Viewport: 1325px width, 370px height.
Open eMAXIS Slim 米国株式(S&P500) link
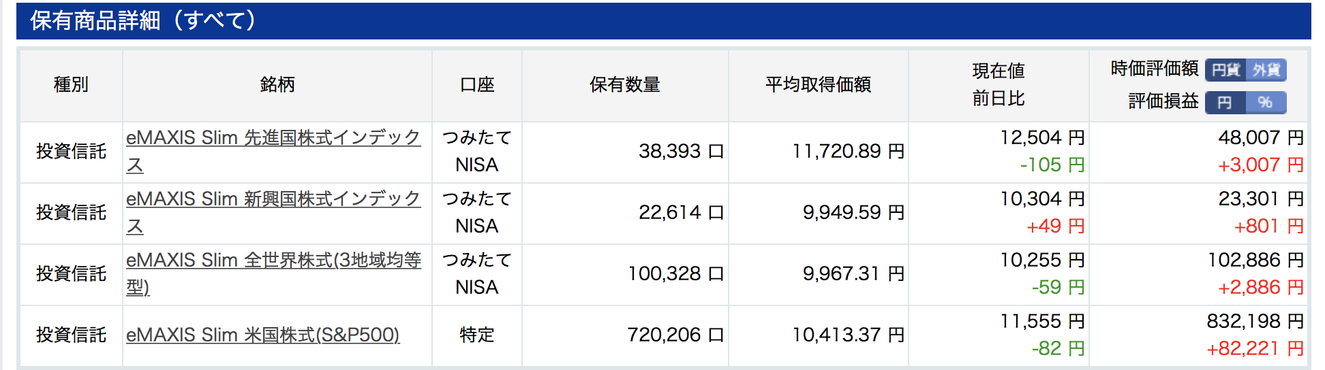coord(262,335)
